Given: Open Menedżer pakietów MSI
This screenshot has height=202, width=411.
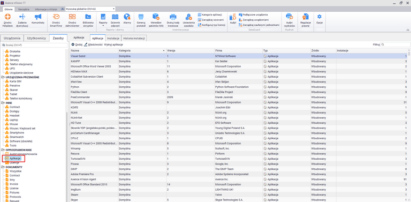Looking at the screenshot, I should [x=156, y=20].
